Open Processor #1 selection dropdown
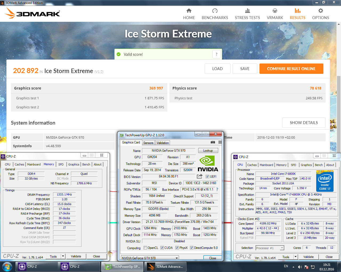 [270, 248]
